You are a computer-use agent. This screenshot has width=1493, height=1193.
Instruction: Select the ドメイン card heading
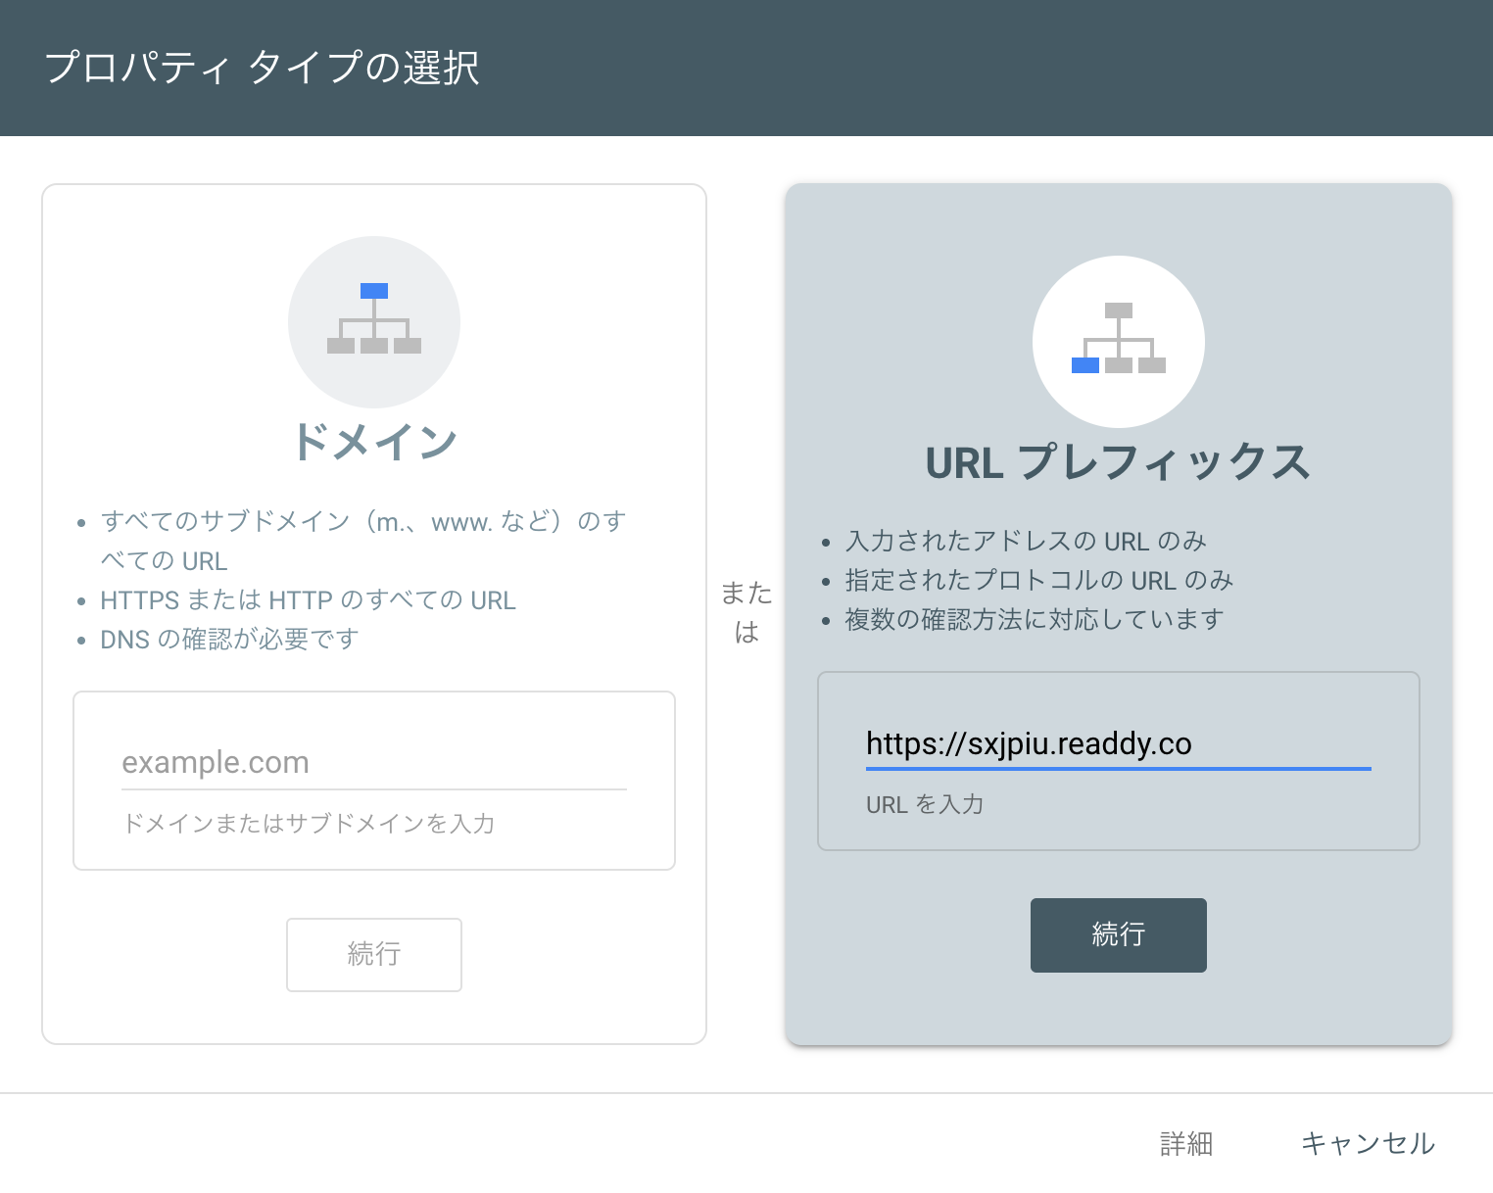374,439
